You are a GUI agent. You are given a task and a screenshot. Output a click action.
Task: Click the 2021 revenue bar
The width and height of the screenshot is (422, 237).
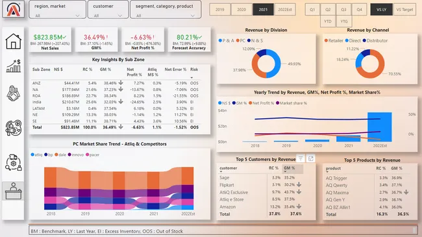click(x=348, y=138)
